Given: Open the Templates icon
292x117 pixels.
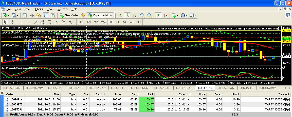Looking at the screenshot, I should [191, 15].
